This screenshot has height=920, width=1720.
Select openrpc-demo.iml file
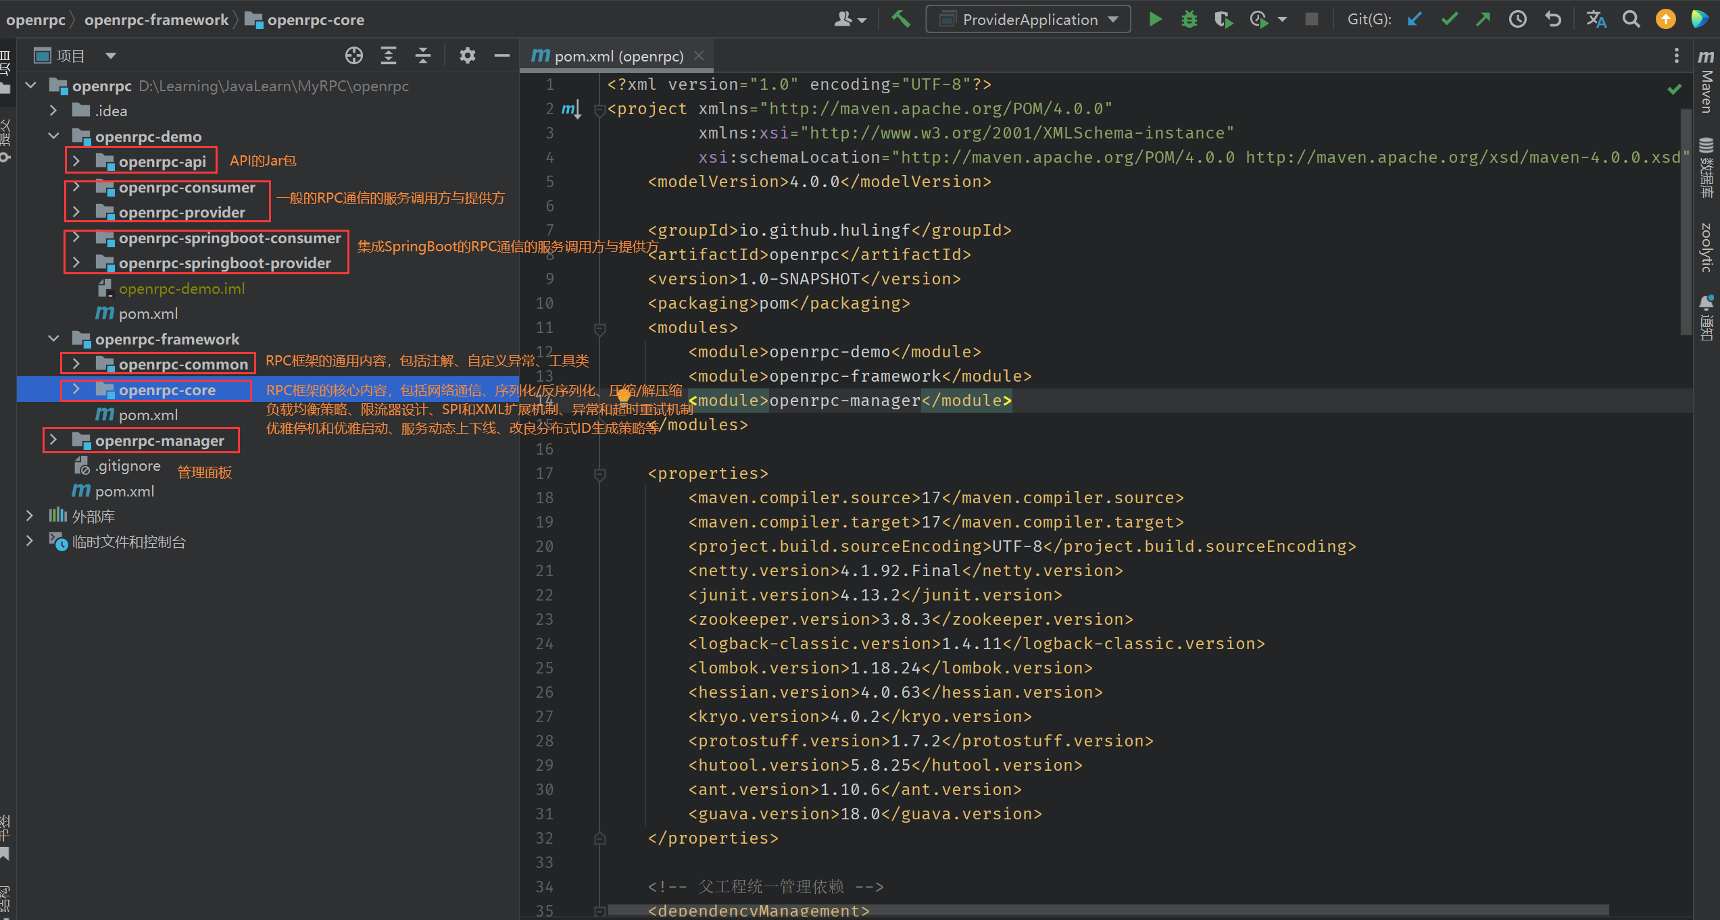tap(172, 288)
